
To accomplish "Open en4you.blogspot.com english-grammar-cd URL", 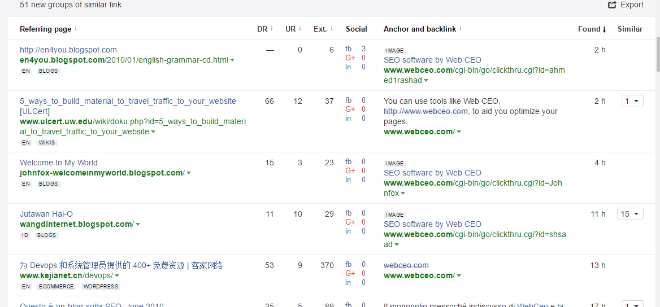I will [x=124, y=60].
